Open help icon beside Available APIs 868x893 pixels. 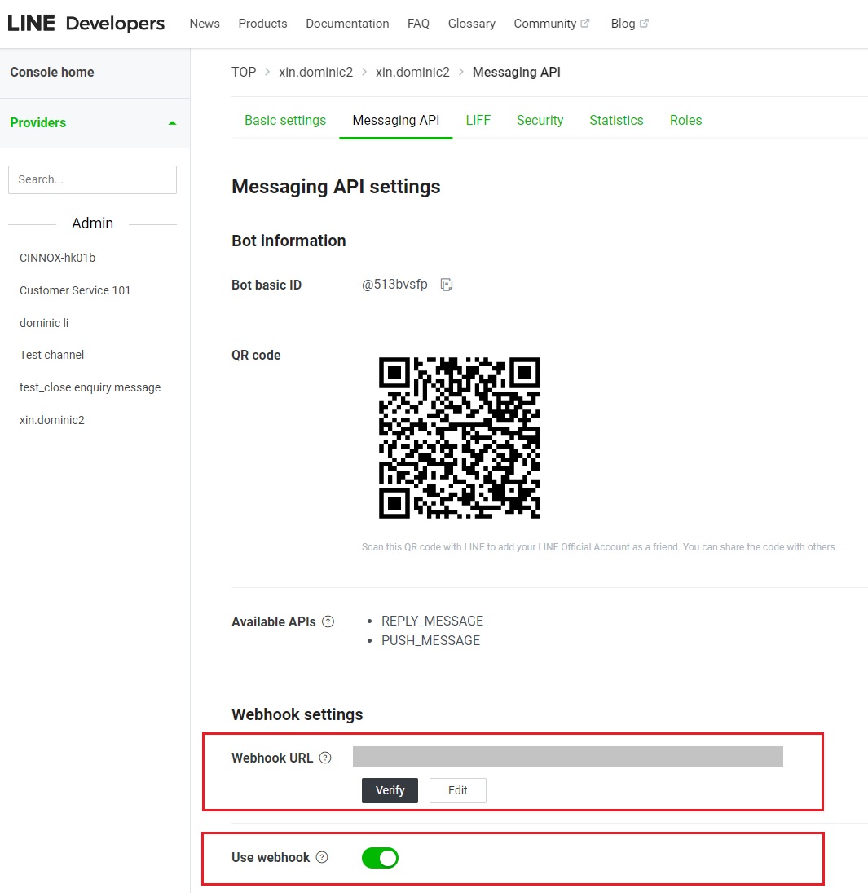(x=328, y=621)
